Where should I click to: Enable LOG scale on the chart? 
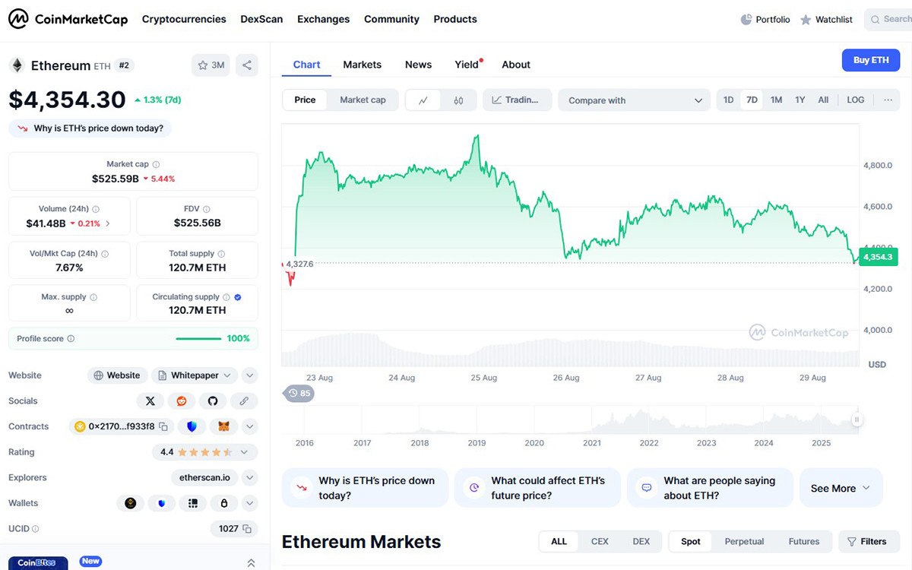pyautogui.click(x=855, y=100)
